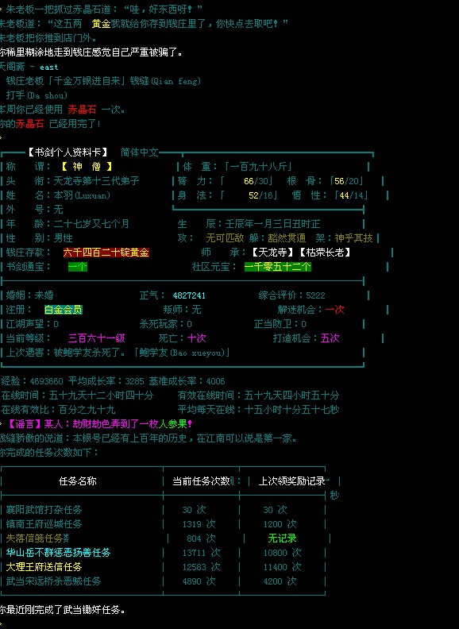Screen dimensions: 459x629
Task: Click the reward record 10800 次
Action: pyautogui.click(x=282, y=553)
